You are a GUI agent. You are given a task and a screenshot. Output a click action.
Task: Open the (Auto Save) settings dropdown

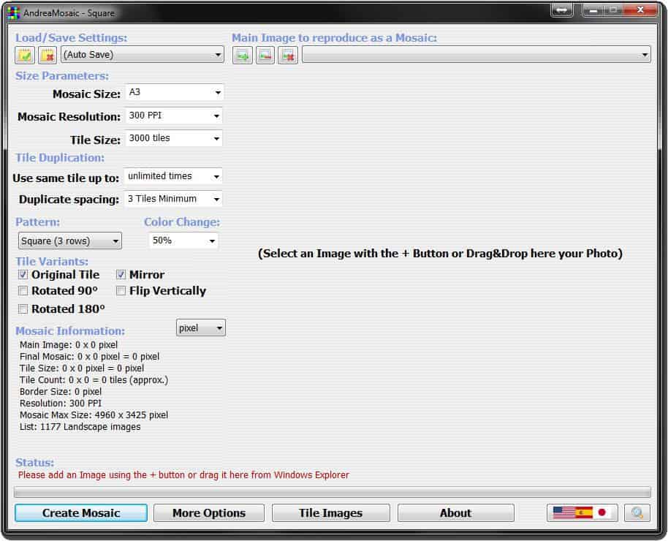(143, 55)
